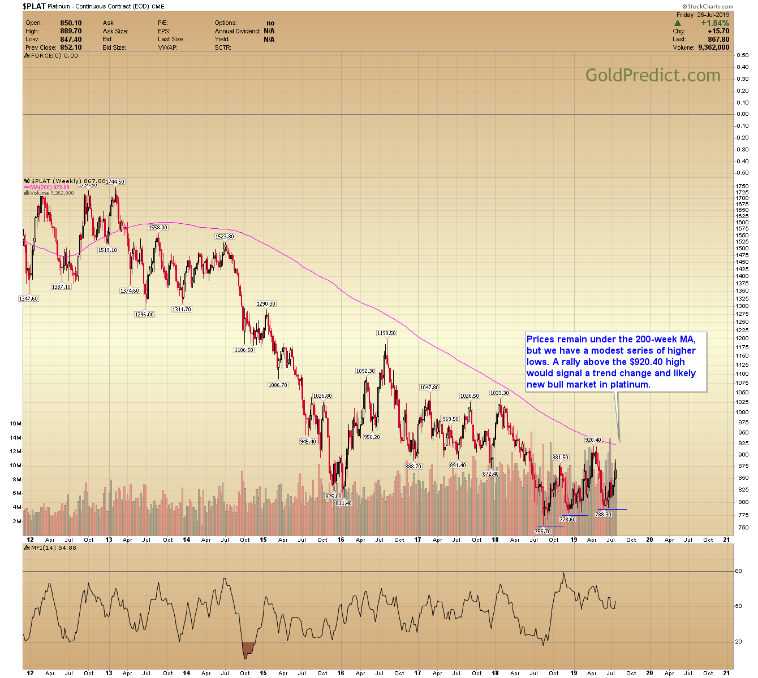Click the 1374.60 price label

click(130, 290)
